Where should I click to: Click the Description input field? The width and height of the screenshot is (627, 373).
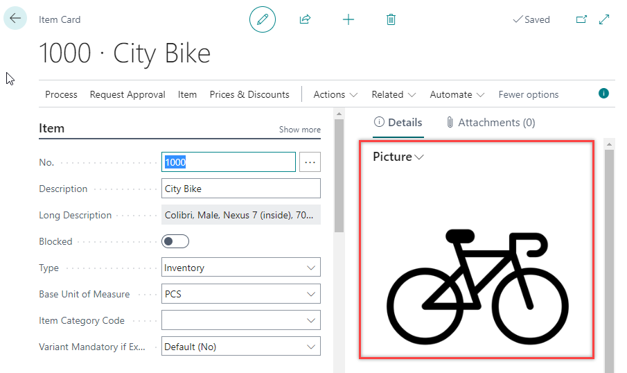pyautogui.click(x=241, y=189)
